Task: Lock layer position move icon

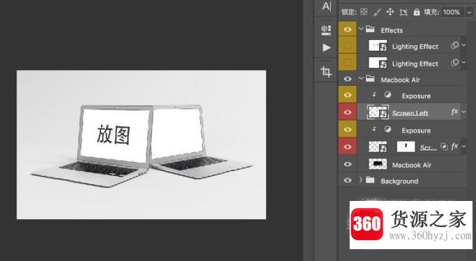Action: (x=389, y=12)
